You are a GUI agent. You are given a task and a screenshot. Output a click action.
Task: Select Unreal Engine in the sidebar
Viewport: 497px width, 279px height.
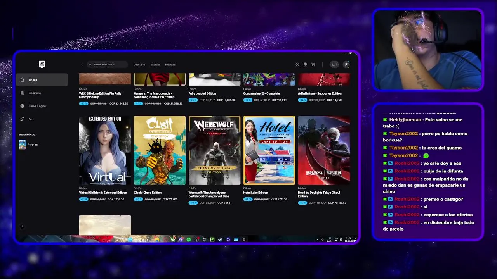(42, 106)
